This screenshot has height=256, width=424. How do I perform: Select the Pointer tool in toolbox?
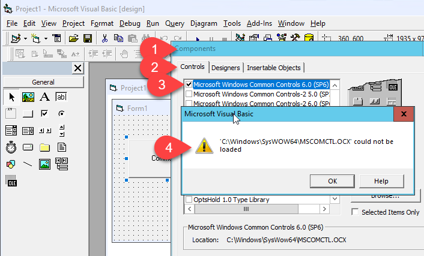pos(11,97)
